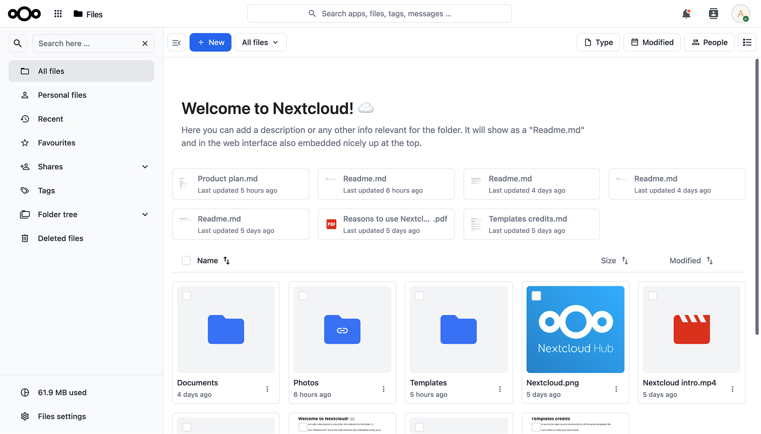Select the Photos folder checkbox

(303, 296)
